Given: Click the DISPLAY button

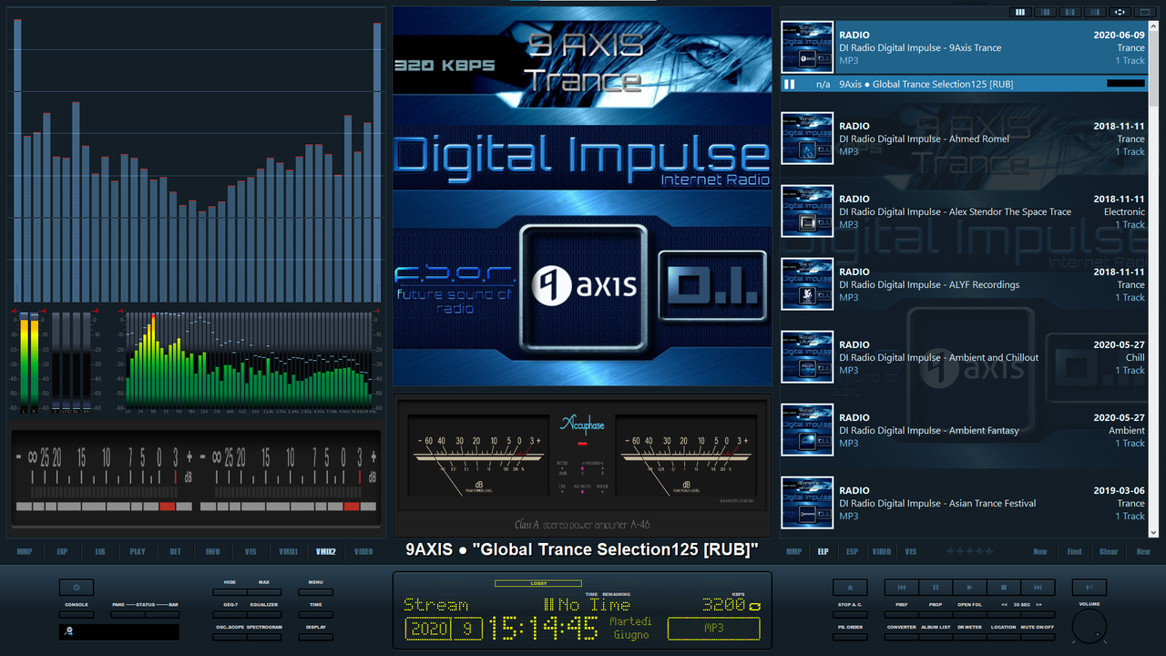Looking at the screenshot, I should click(315, 637).
